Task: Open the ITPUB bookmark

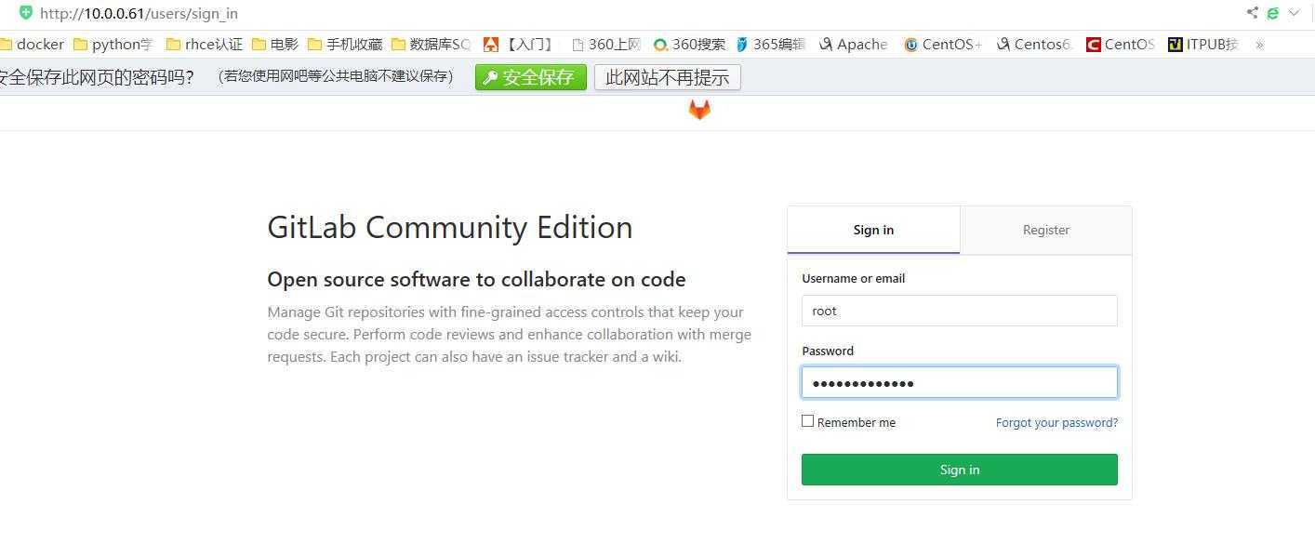Action: (x=1203, y=45)
